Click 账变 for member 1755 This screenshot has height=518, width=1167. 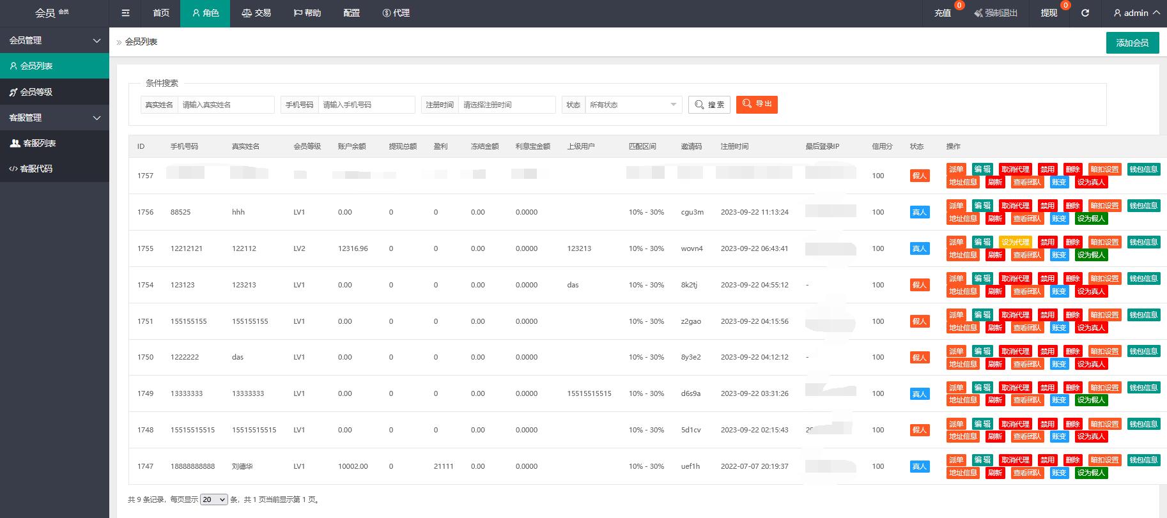1059,255
